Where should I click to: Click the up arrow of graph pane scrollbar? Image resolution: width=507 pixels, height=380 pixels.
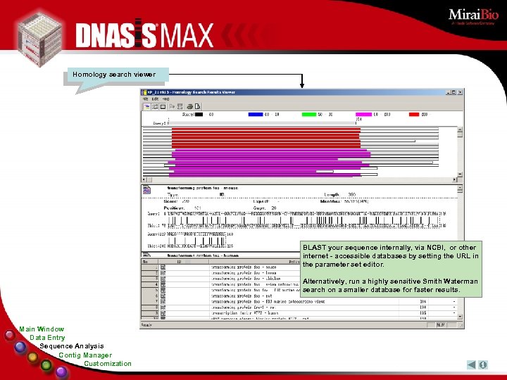click(x=460, y=130)
